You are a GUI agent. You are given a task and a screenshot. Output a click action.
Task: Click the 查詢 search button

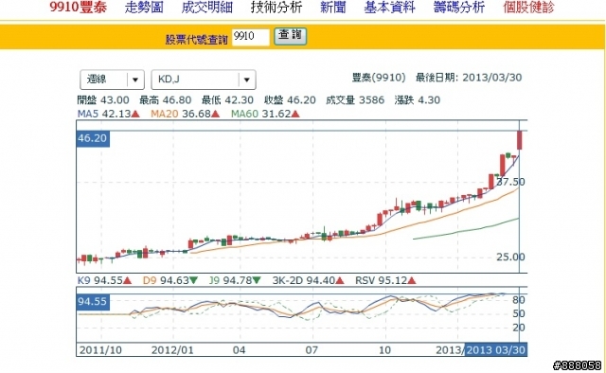click(291, 36)
